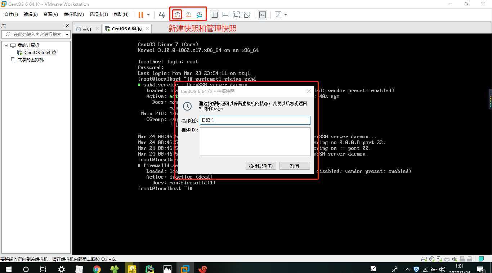The image size is (492, 273).
Task: Click the hard disk status icon
Action: (x=425, y=259)
